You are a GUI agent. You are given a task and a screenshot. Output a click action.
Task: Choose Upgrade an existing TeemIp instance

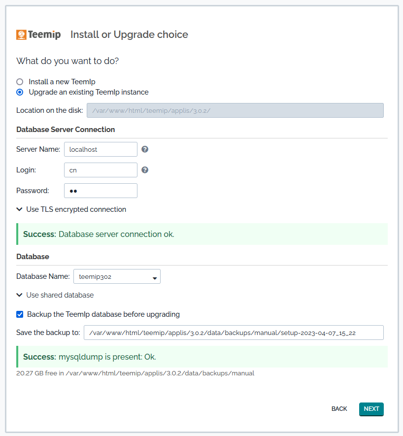click(x=20, y=92)
